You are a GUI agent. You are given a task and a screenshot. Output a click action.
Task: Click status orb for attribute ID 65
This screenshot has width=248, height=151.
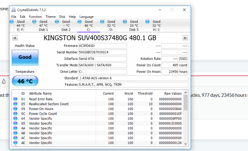pos(15,123)
